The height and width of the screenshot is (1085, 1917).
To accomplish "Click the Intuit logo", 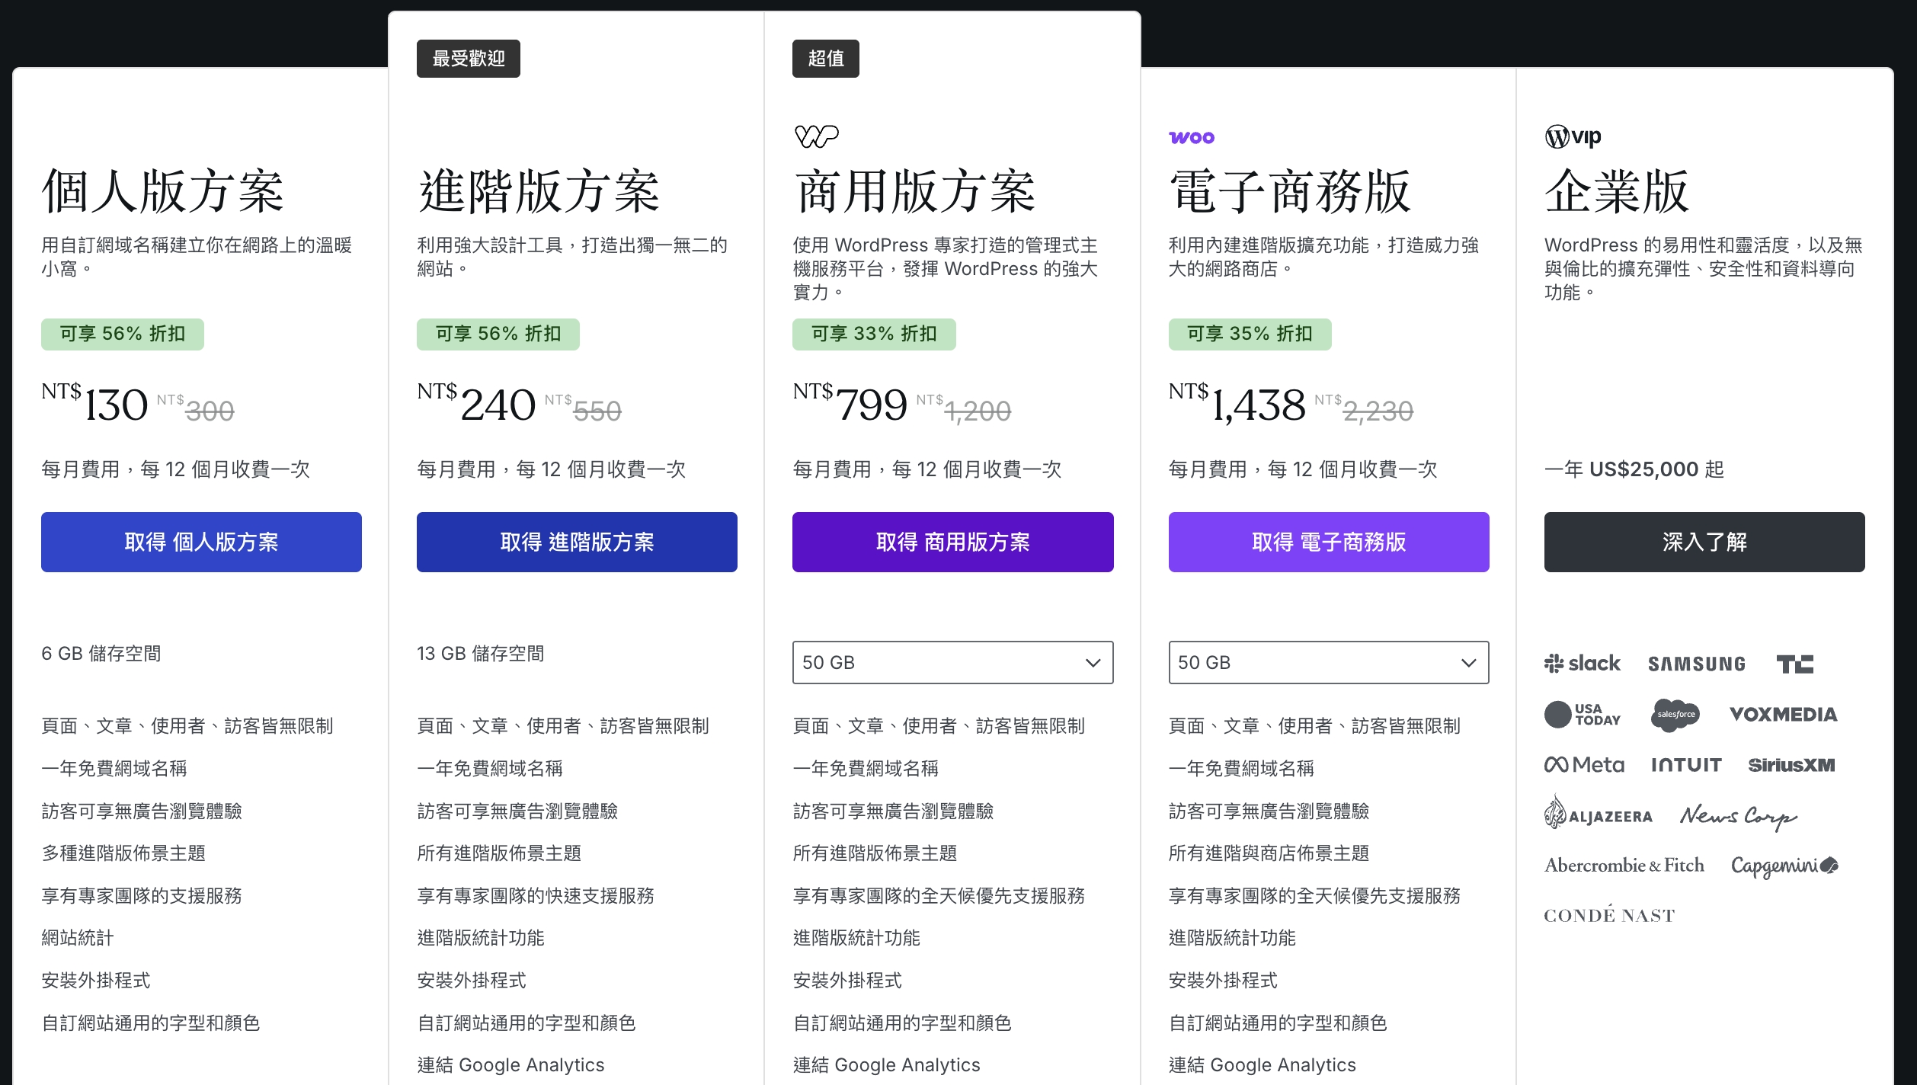I will [1686, 765].
